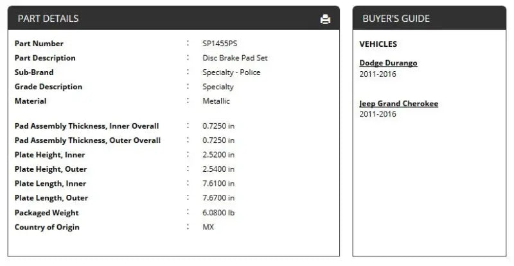The width and height of the screenshot is (514, 266).
Task: Click the Metallic material value
Action: tap(216, 101)
